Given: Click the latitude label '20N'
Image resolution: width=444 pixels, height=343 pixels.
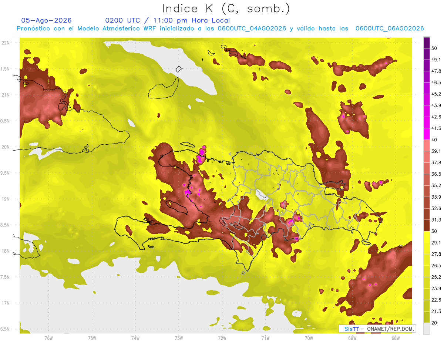Looking at the screenshot, I should point(6,147).
